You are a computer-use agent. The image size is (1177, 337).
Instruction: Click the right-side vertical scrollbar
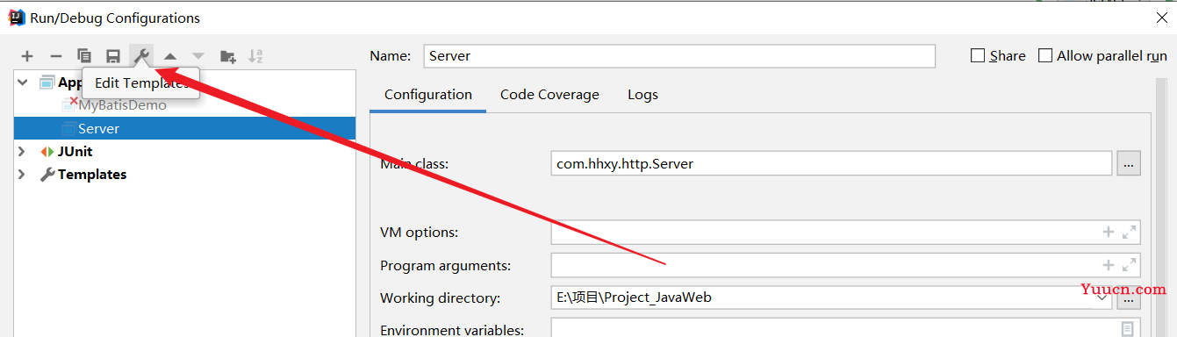tap(1160, 206)
